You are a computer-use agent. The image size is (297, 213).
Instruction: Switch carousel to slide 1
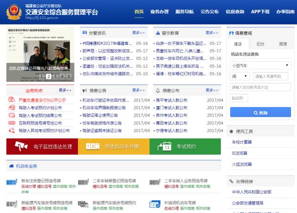click(x=42, y=76)
